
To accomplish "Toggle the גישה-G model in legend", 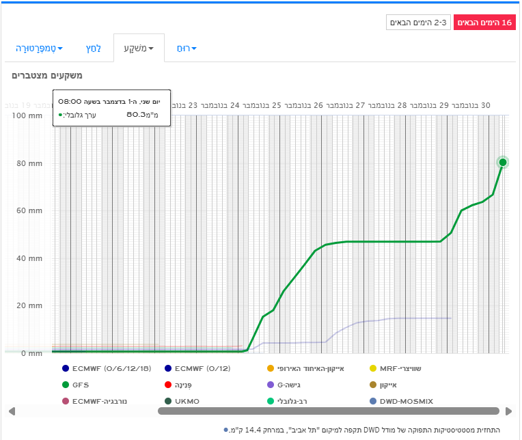I will pos(293,385).
